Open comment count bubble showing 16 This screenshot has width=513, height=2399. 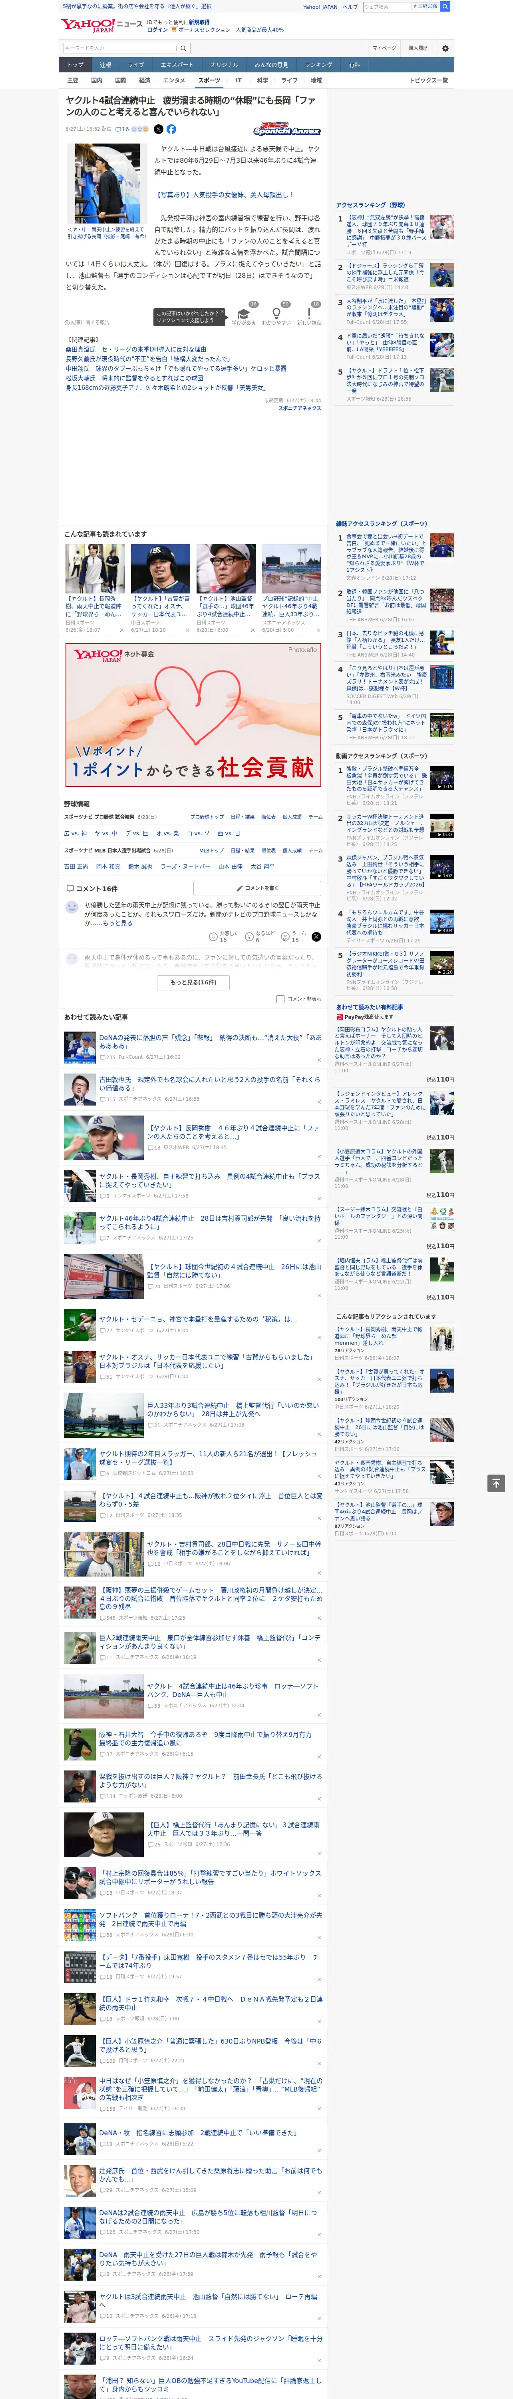click(122, 130)
